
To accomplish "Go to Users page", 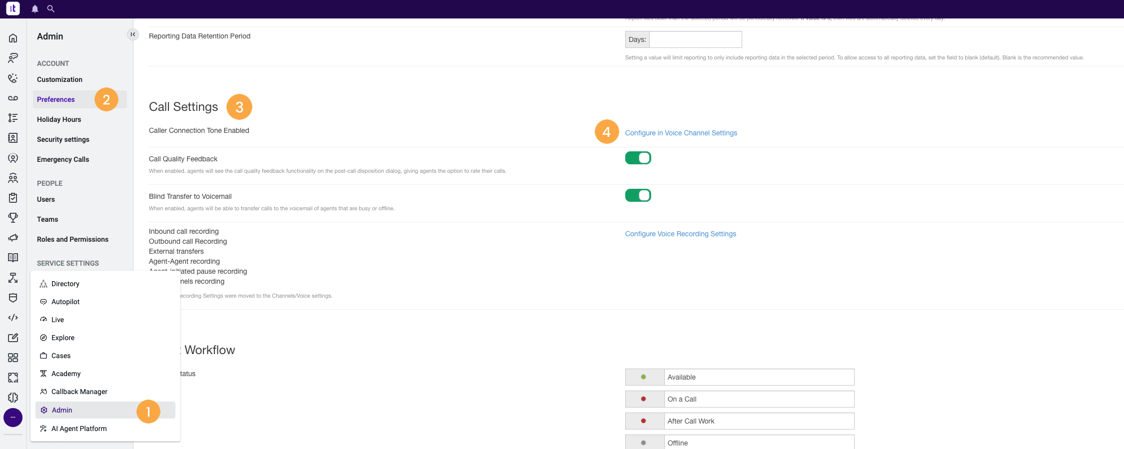I will click(46, 199).
